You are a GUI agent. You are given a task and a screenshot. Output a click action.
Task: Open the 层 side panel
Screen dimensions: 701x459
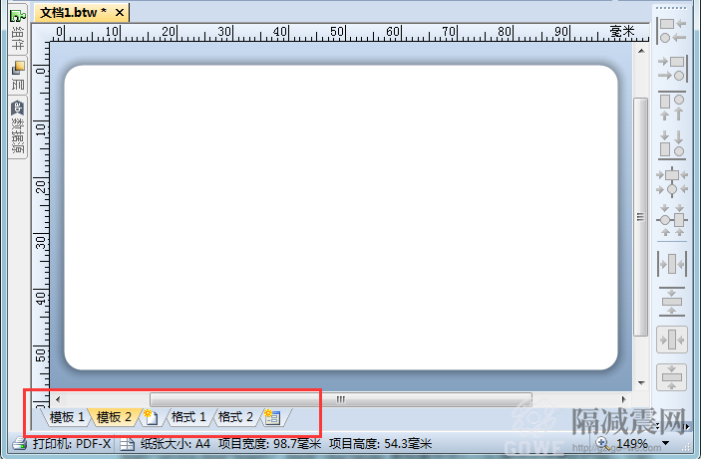point(18,77)
